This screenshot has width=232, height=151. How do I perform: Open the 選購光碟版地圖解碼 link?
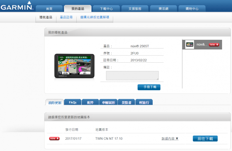[95, 17]
